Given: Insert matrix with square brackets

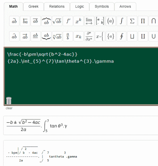Looking at the screenshot, I should (x=100, y=21).
